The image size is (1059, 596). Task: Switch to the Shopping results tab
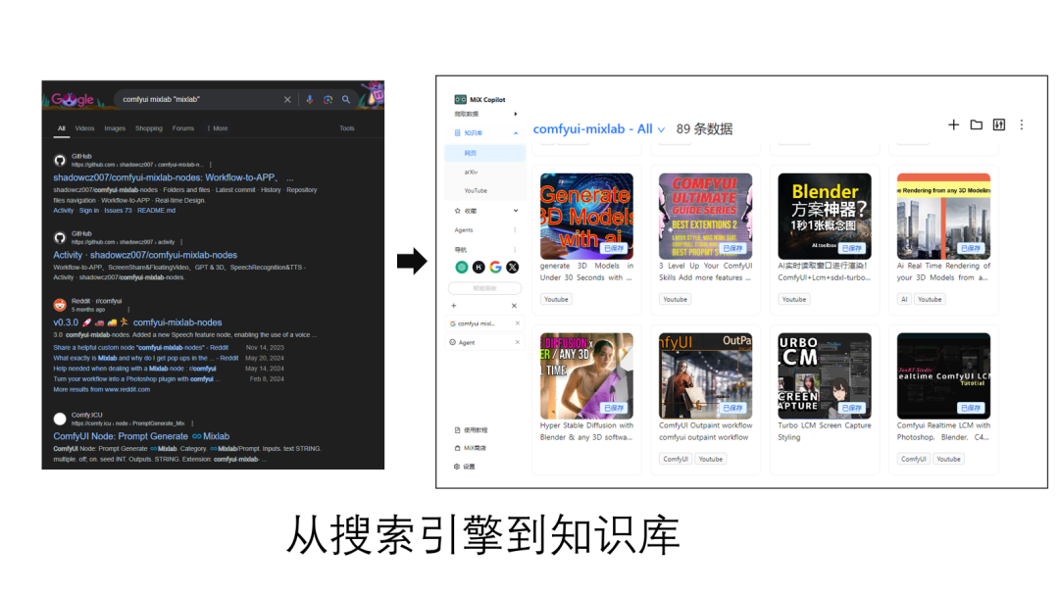[x=149, y=128]
